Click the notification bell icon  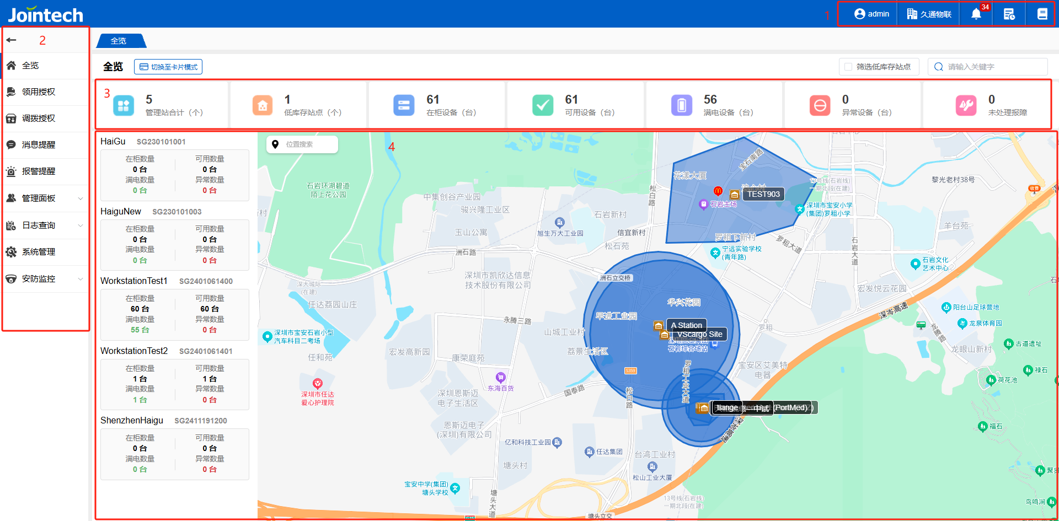click(x=976, y=14)
